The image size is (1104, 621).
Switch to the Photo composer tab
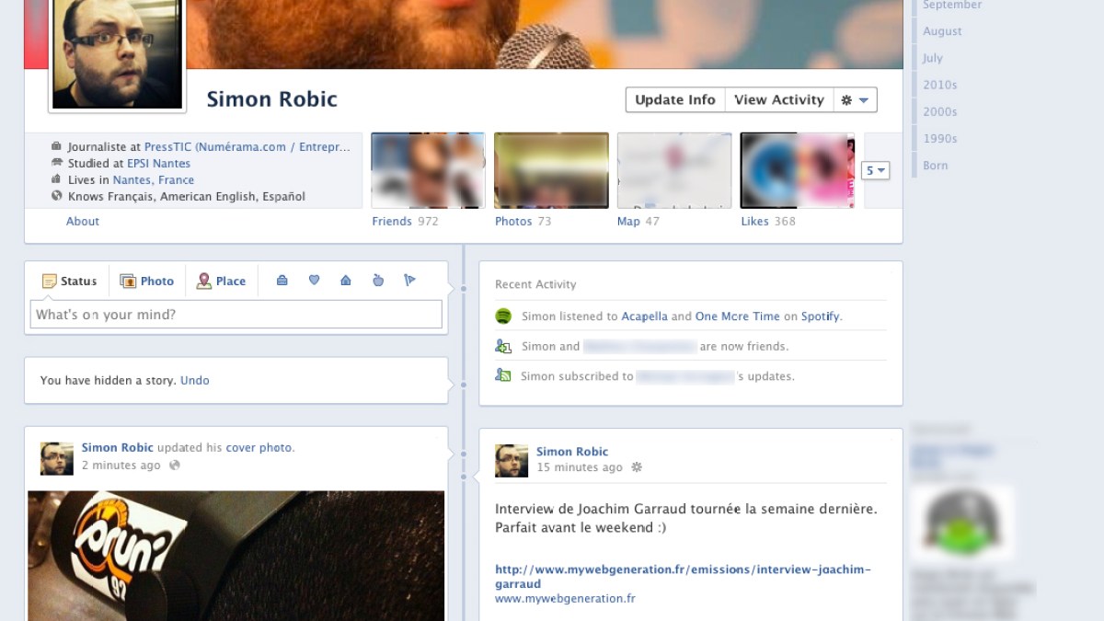click(147, 282)
